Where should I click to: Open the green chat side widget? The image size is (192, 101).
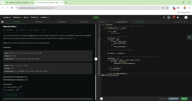(189, 37)
